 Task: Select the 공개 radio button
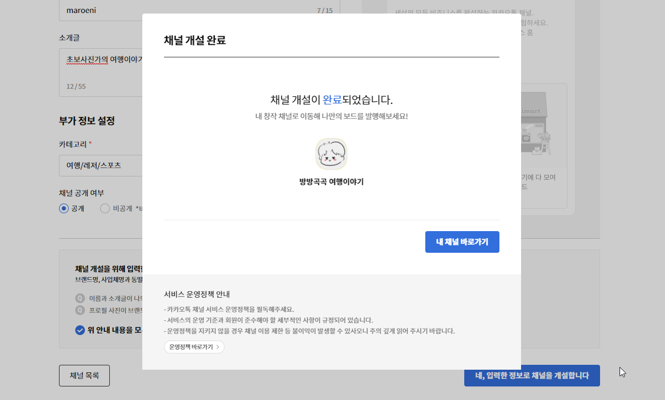(63, 208)
